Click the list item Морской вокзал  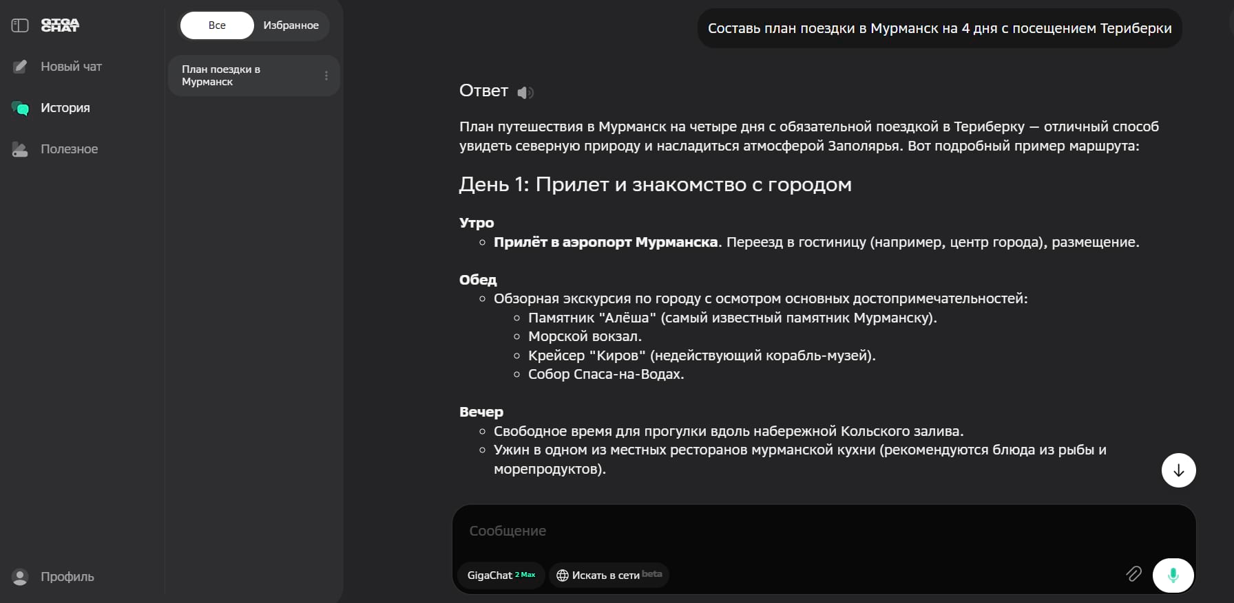585,336
